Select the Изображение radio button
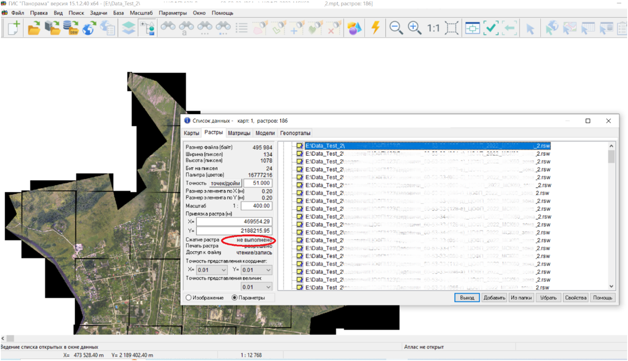 (189, 298)
